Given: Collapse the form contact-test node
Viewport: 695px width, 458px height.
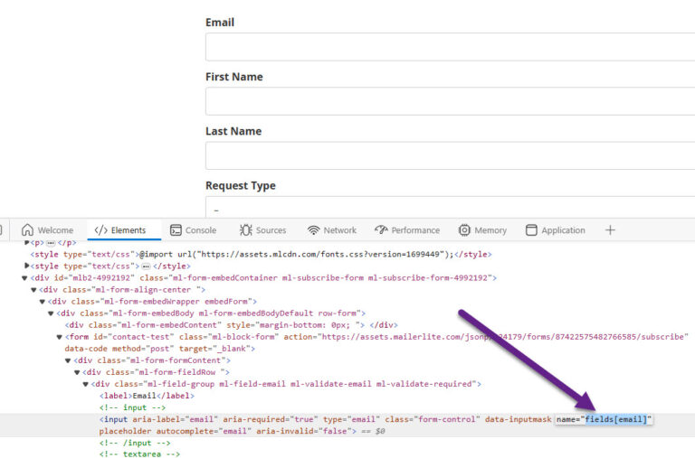Looking at the screenshot, I should tap(60, 337).
